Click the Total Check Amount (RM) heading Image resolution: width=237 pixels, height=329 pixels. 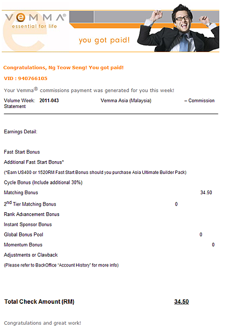pos(39,302)
